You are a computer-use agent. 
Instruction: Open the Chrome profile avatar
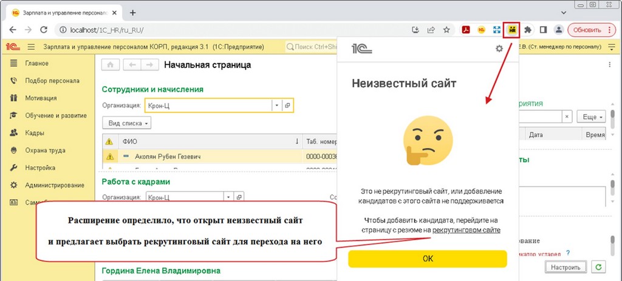click(x=559, y=30)
